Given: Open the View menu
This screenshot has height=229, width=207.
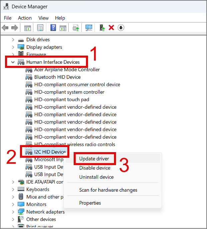Looking at the screenshot, I should (x=43, y=18).
